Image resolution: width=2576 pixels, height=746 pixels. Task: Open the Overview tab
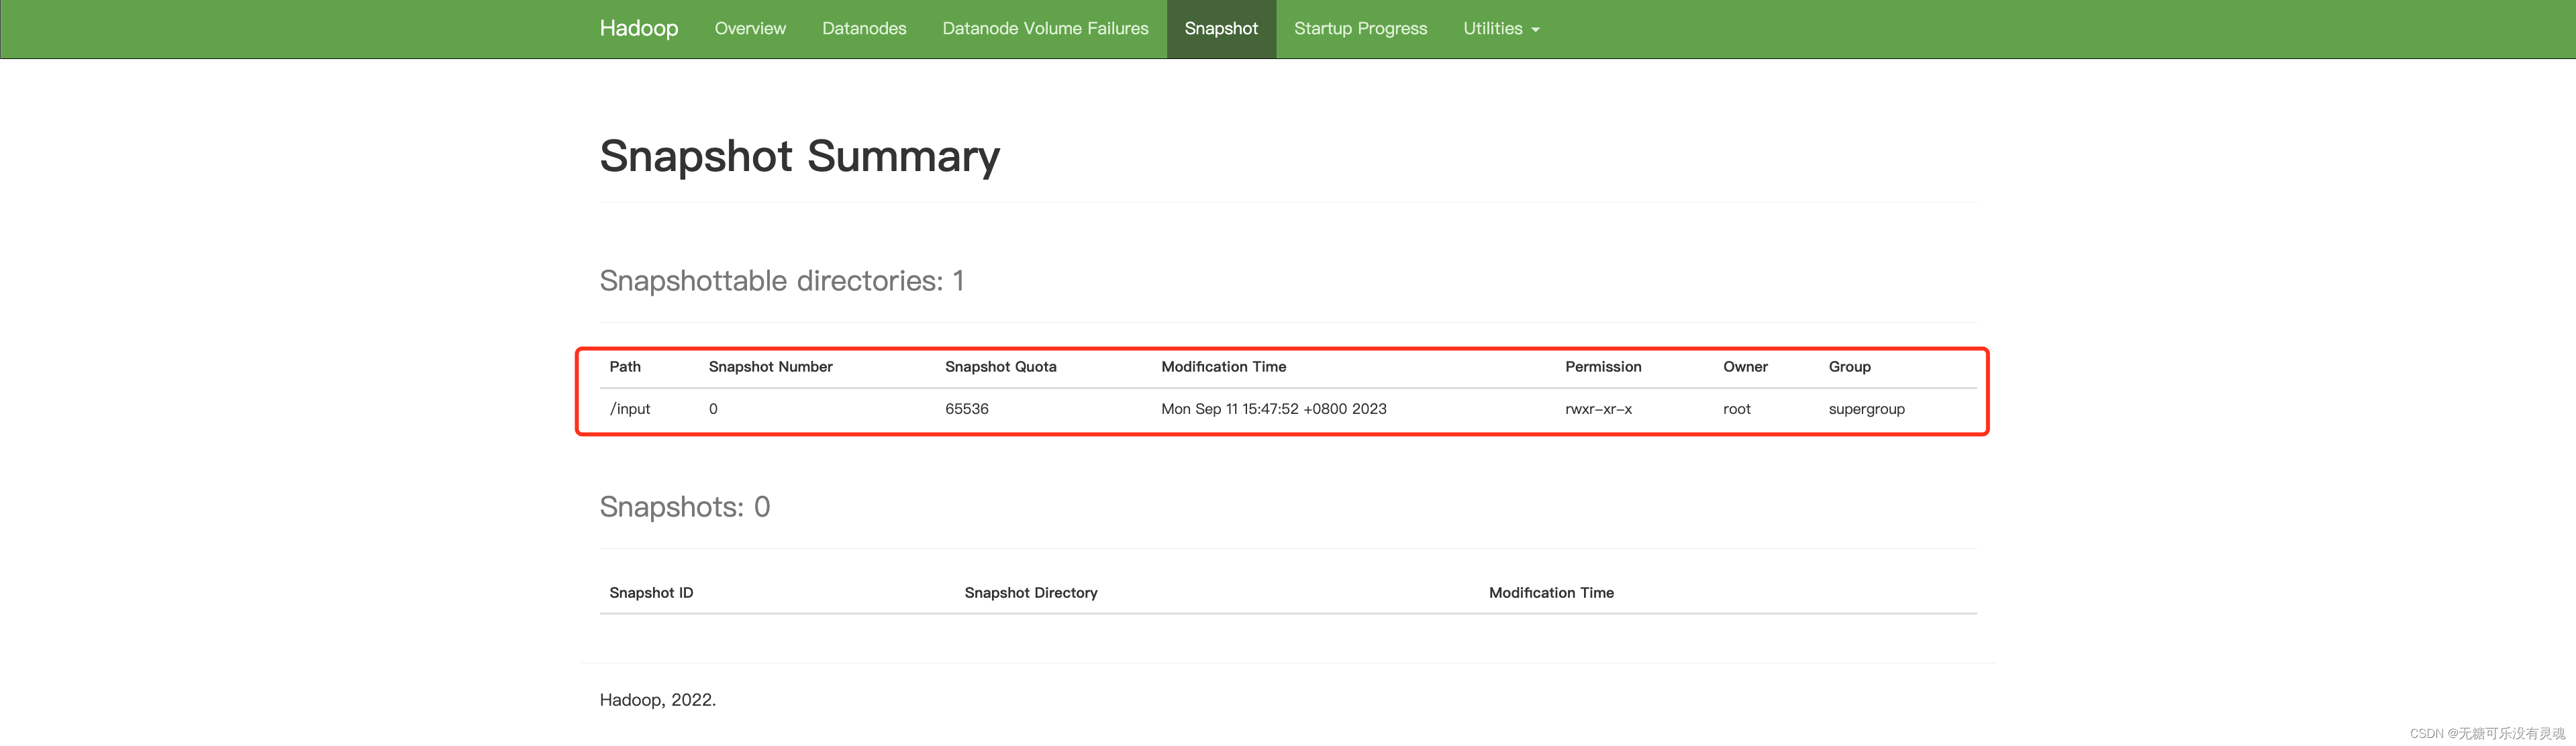(750, 28)
